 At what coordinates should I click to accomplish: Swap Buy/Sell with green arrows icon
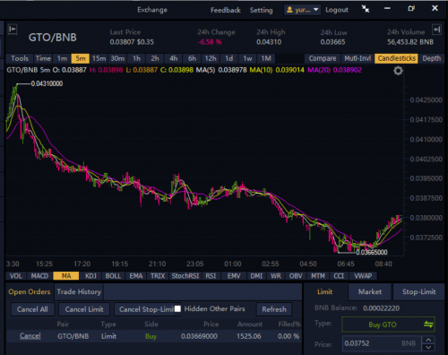click(428, 325)
